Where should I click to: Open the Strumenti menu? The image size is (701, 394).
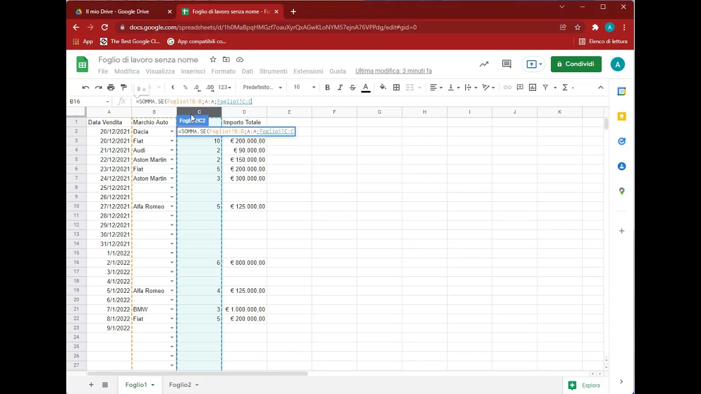[273, 71]
